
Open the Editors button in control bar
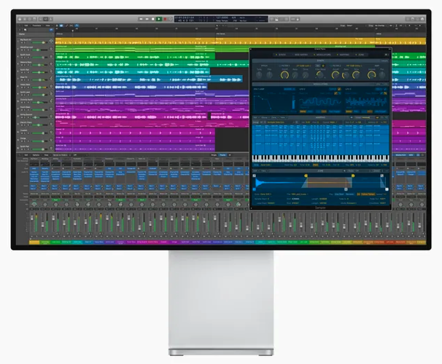51,19
